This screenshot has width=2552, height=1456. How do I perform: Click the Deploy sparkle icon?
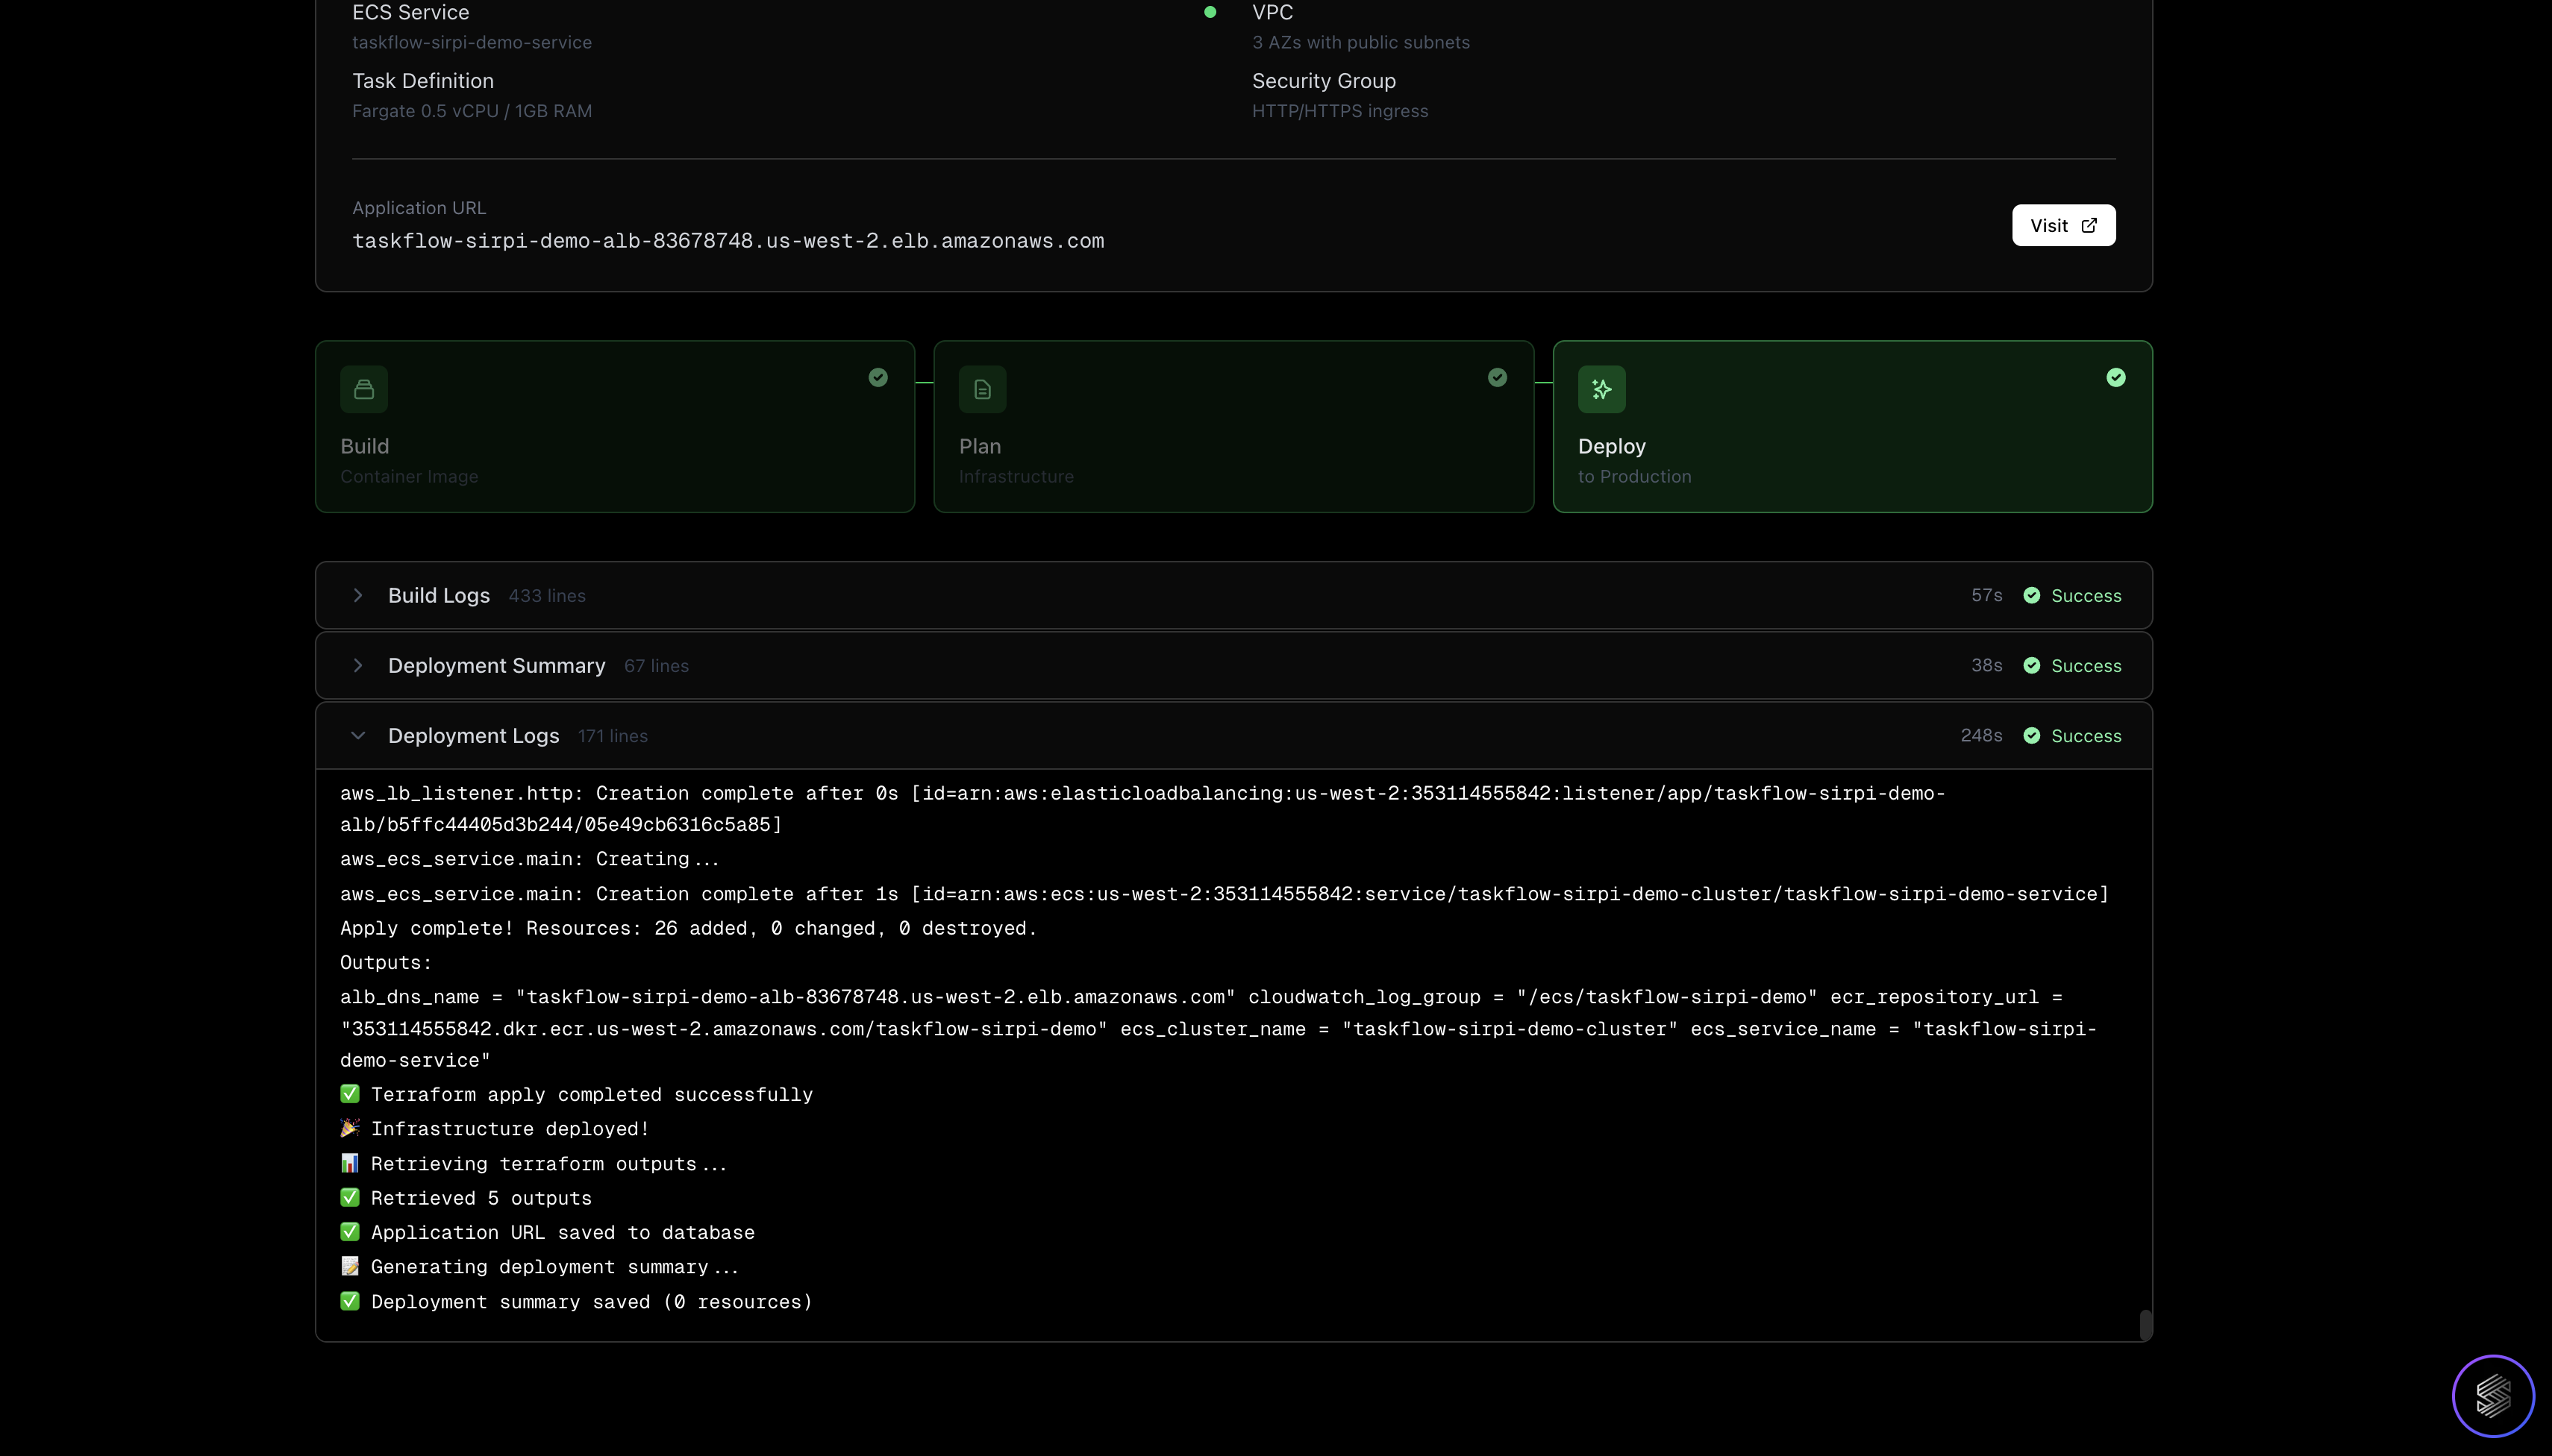point(1601,389)
